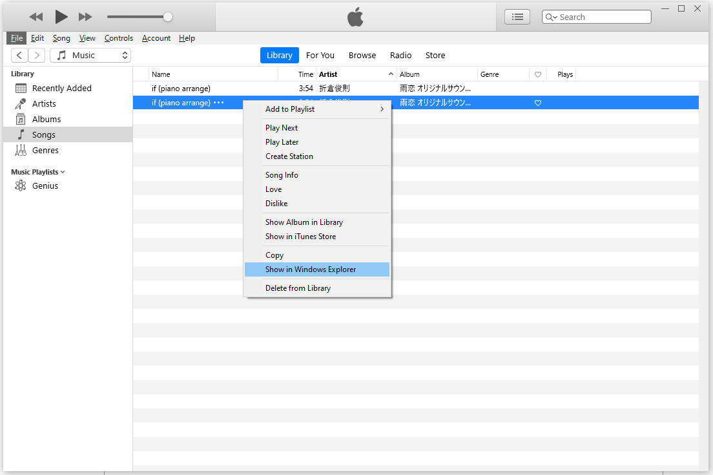The height and width of the screenshot is (475, 713).
Task: Choose Show in Windows Explorer
Action: coord(317,269)
